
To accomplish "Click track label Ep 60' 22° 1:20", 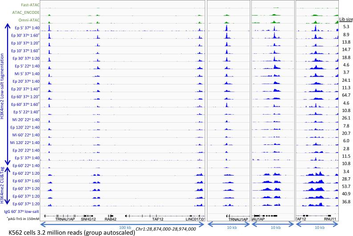I will (26, 173).
